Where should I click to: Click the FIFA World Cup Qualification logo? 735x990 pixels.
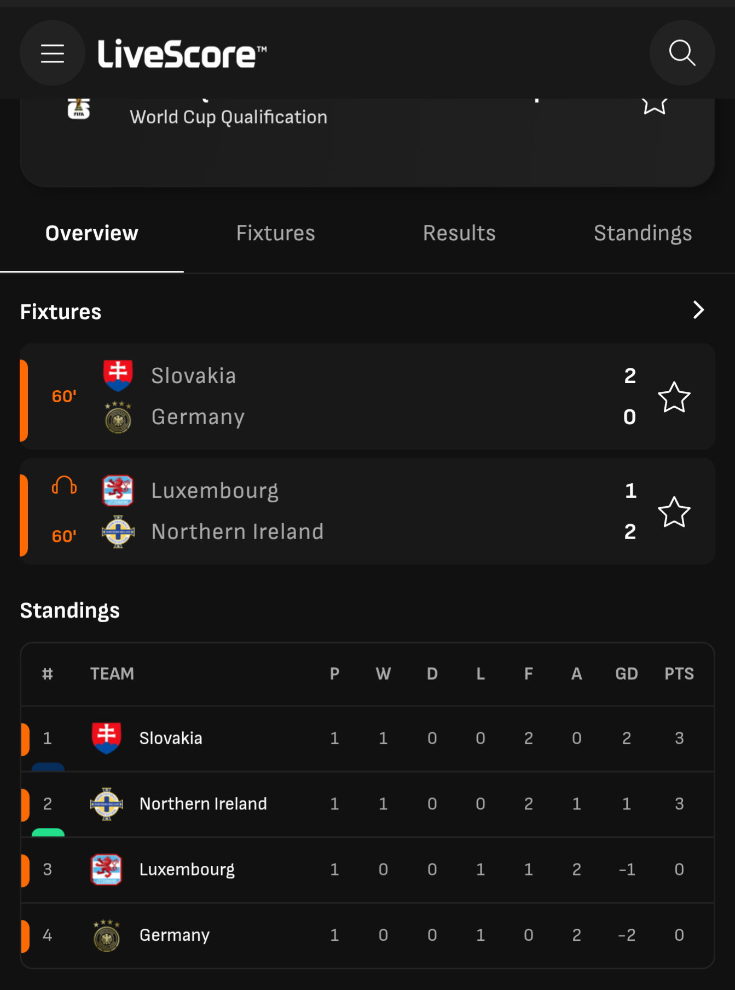pyautogui.click(x=79, y=108)
